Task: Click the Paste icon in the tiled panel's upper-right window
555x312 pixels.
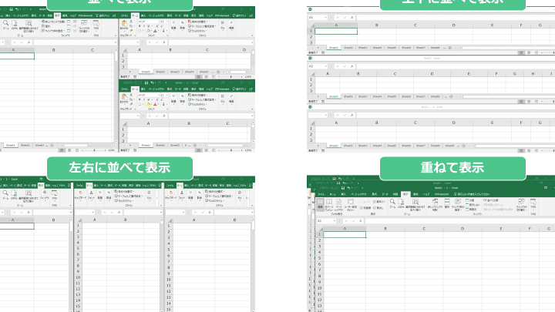Action: [x=124, y=24]
